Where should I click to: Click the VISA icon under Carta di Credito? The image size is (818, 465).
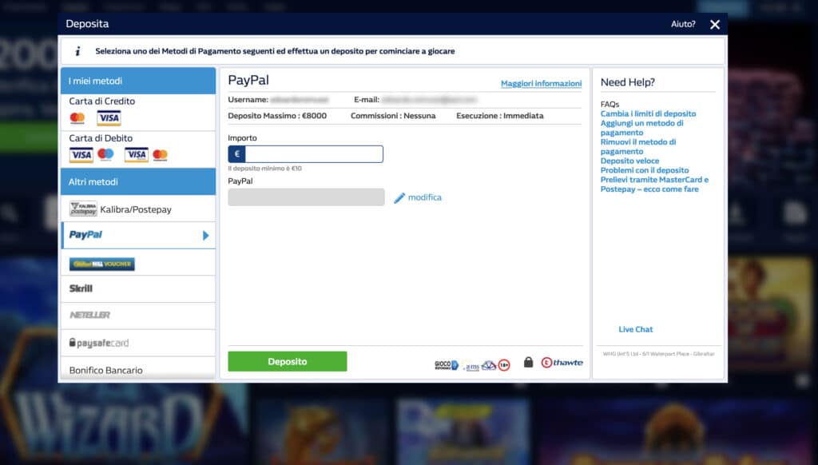pyautogui.click(x=109, y=118)
